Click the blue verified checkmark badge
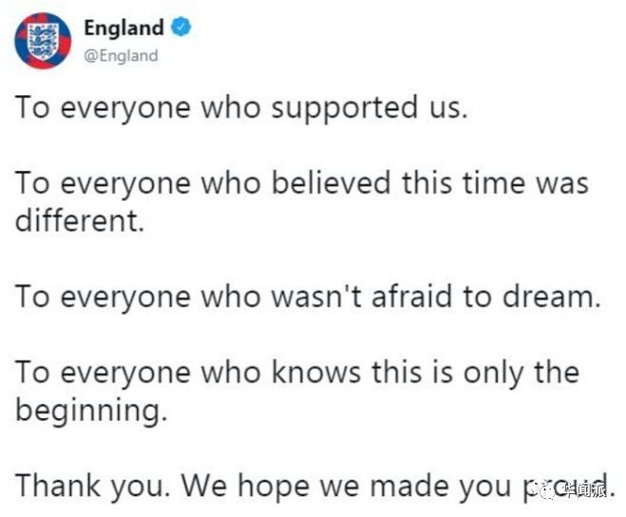 (x=182, y=28)
